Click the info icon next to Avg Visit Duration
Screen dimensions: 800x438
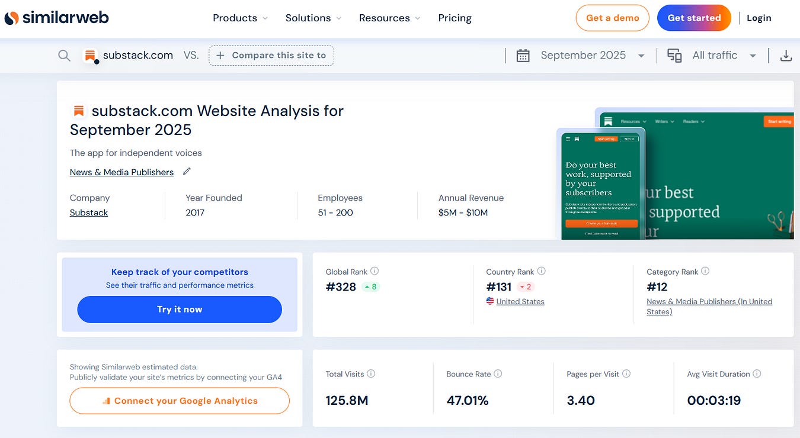click(x=757, y=373)
